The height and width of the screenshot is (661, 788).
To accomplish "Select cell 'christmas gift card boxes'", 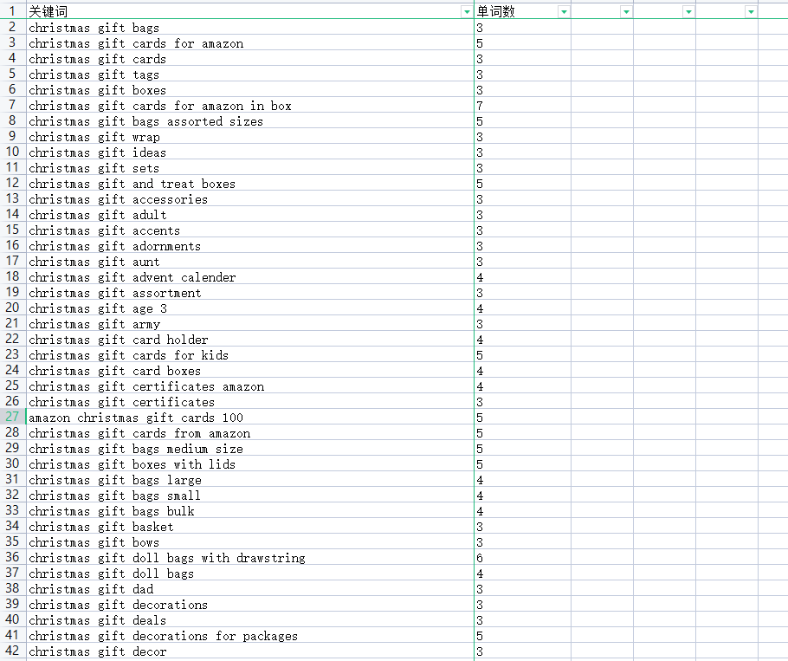I will coord(249,370).
